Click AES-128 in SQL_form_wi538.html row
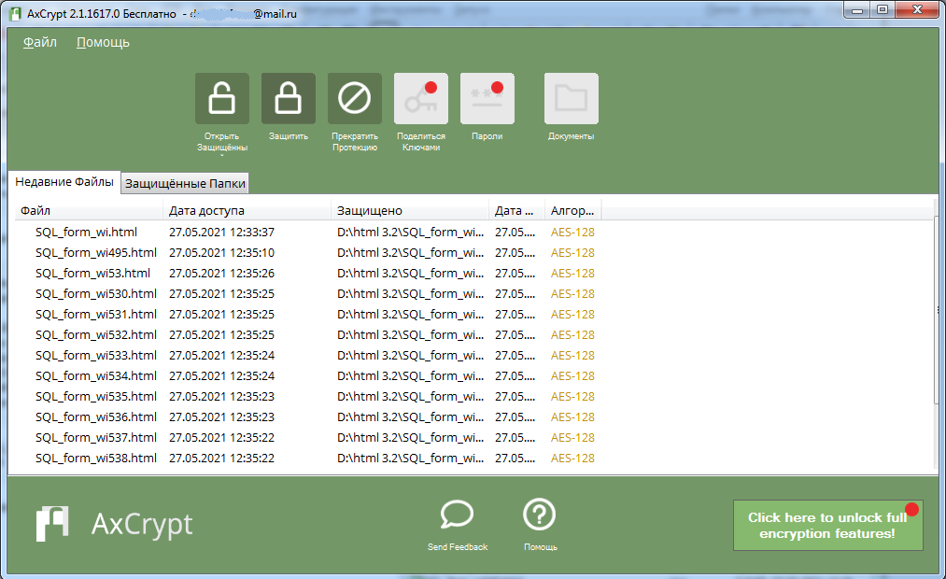This screenshot has width=946, height=579. click(x=572, y=458)
